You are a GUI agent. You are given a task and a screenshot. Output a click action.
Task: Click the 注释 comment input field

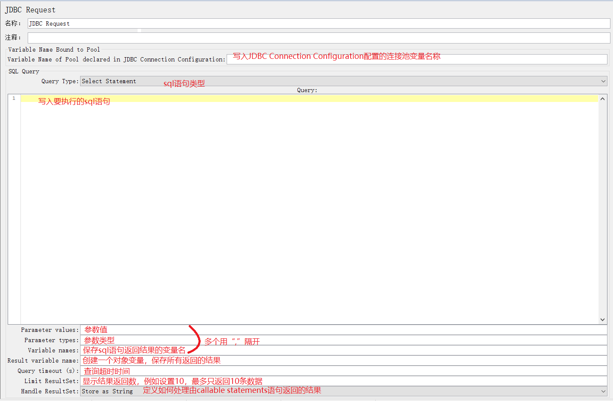(x=319, y=38)
